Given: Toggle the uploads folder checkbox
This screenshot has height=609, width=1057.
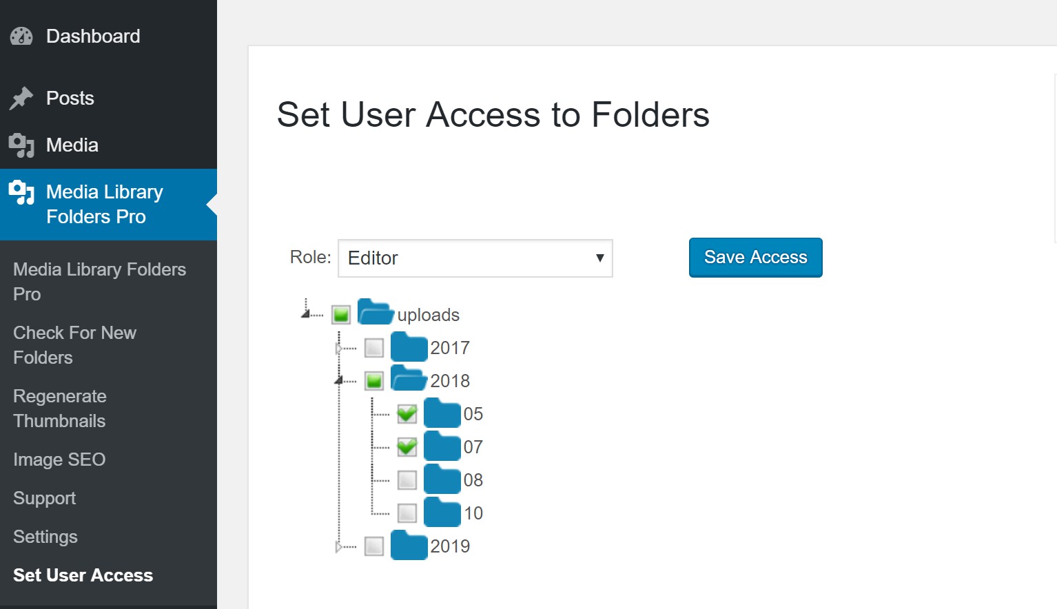Looking at the screenshot, I should tap(340, 313).
